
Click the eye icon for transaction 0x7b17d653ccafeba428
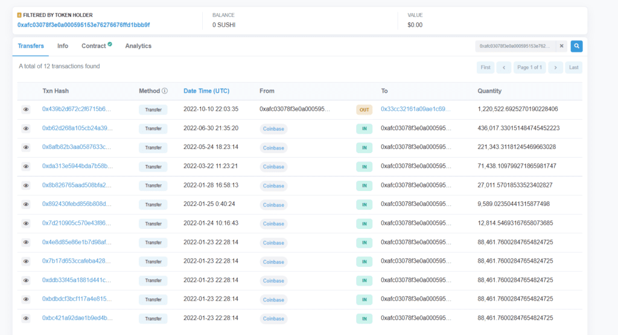[x=26, y=261]
